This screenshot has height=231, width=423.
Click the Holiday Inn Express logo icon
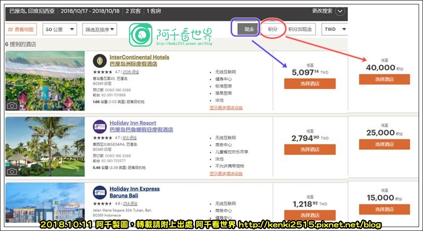[100, 192]
